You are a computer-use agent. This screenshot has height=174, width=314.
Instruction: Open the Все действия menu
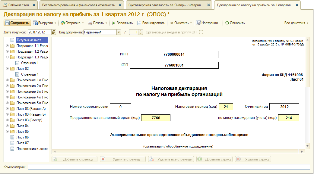coord(296,23)
